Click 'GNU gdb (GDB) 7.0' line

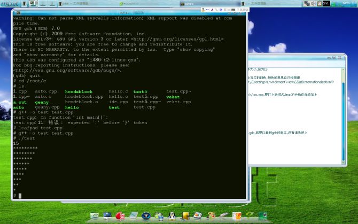coord(36,28)
